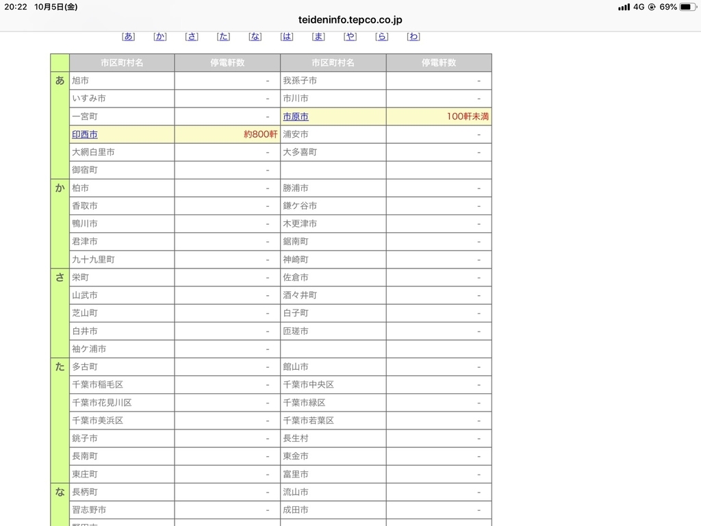The width and height of the screenshot is (701, 526).
Task: Jump to the [ら] index link
Action: click(x=382, y=37)
